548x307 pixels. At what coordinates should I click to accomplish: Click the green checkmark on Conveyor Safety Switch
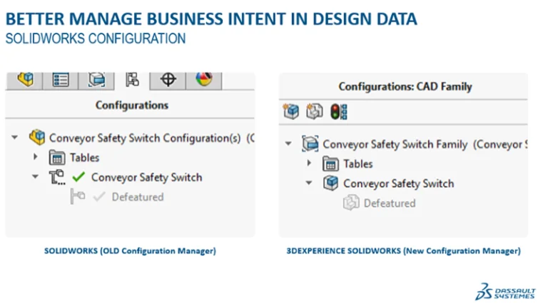[78, 177]
